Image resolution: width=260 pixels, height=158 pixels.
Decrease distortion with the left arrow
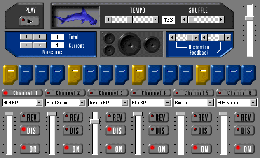172,38
